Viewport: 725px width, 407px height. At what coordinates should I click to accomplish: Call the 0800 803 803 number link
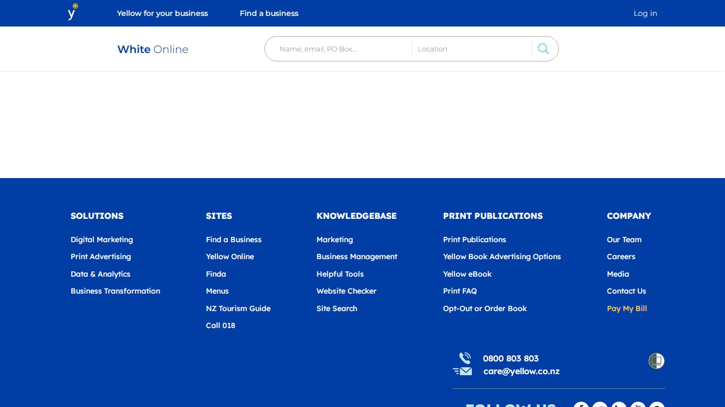511,358
